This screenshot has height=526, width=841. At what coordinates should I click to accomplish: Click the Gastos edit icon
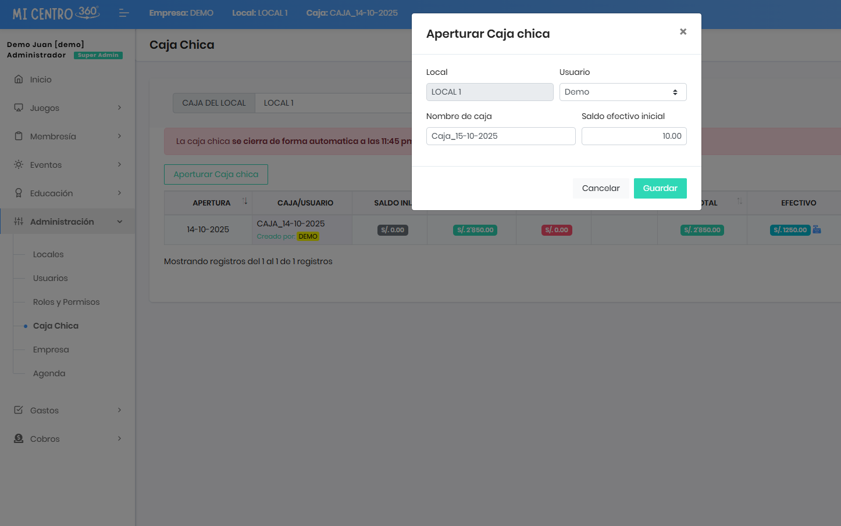19,410
